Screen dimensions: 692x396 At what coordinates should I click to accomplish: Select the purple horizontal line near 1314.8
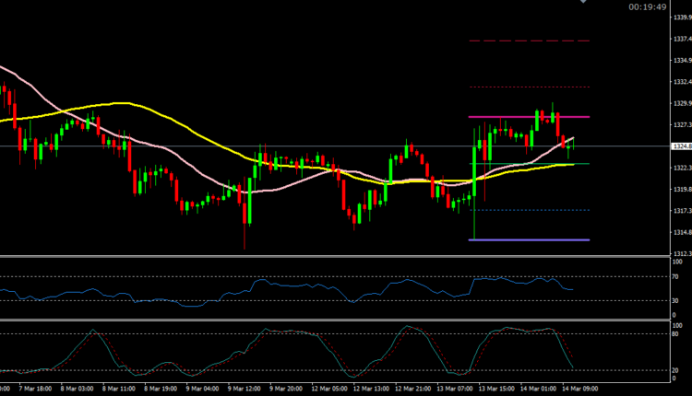[528, 239]
